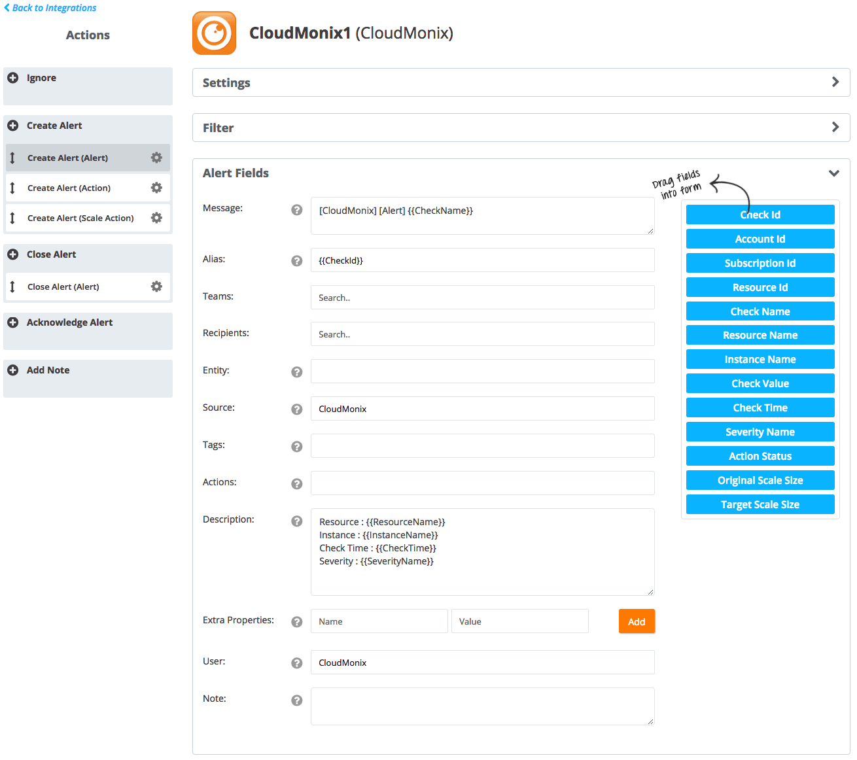Open gear settings for Close Alert (Alert)

point(156,286)
